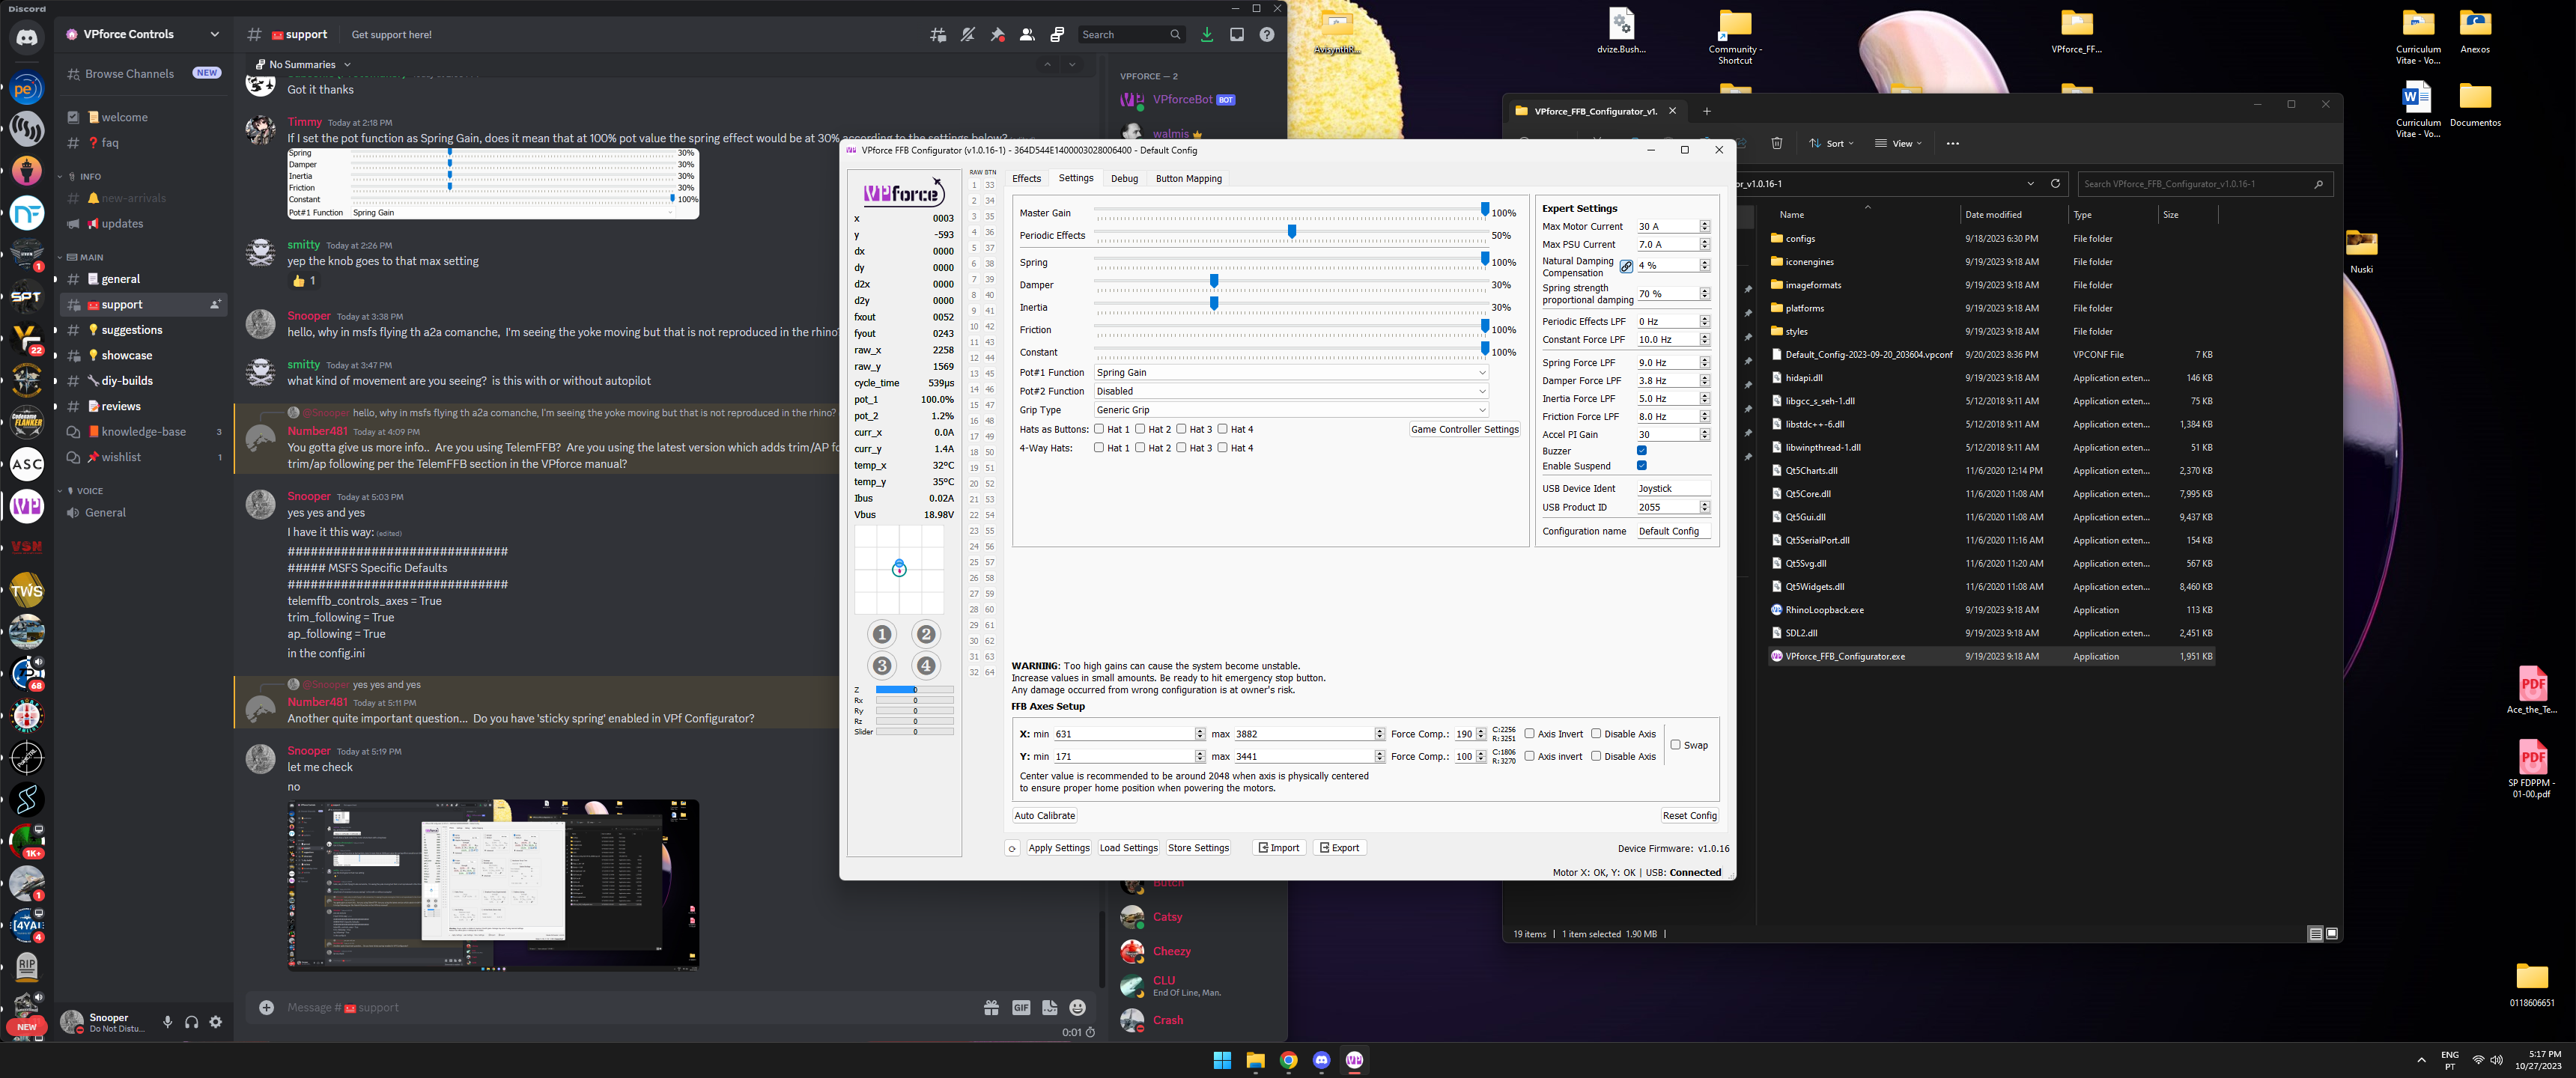The width and height of the screenshot is (2576, 1078).
Task: Open Discord pinned messages icon
Action: (997, 35)
